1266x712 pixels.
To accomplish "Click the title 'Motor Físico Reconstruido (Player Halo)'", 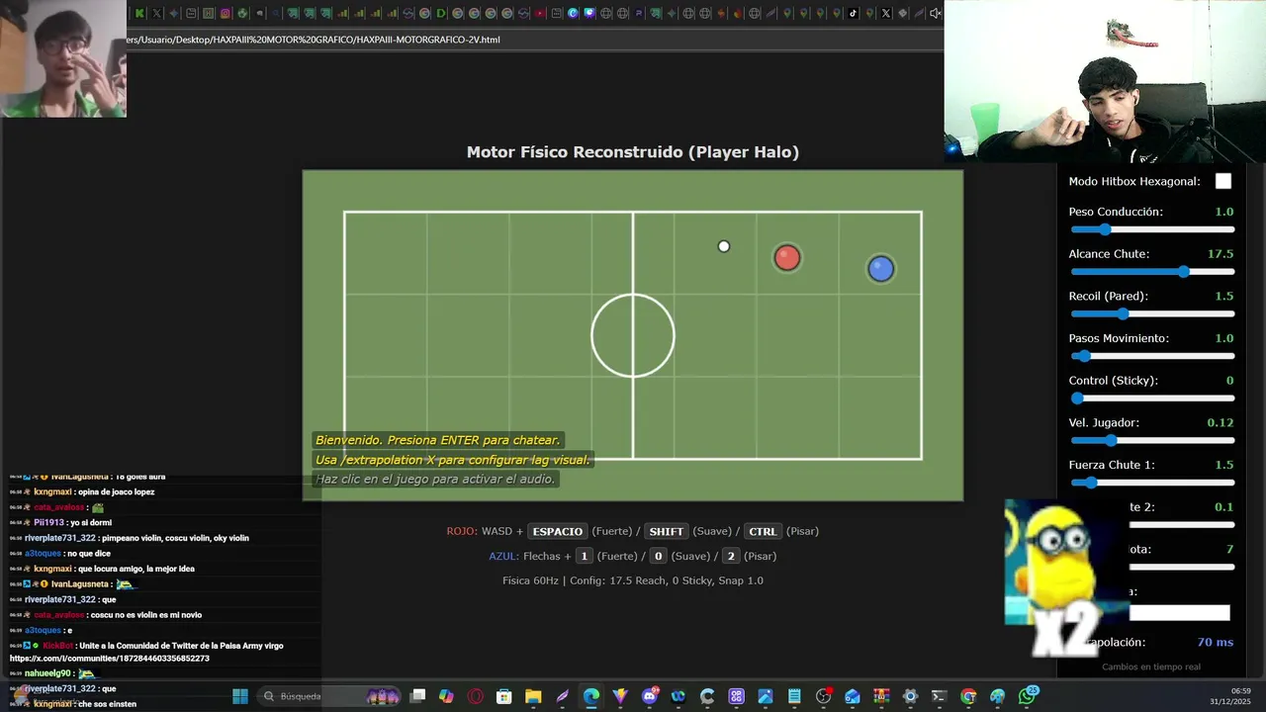I will [x=633, y=152].
